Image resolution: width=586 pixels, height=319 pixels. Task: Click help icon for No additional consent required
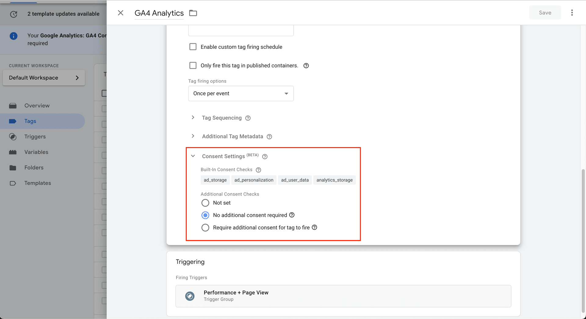click(292, 215)
